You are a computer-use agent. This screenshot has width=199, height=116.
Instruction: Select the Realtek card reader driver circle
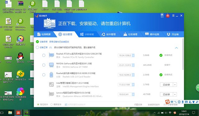tap(44, 75)
